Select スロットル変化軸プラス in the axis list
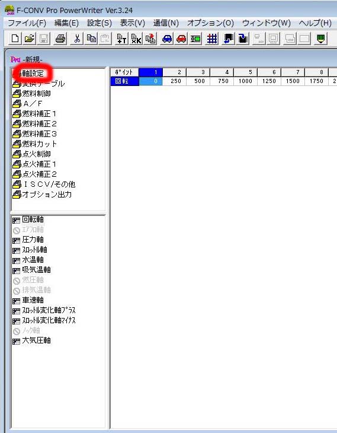The width and height of the screenshot is (337, 433). click(x=44, y=310)
